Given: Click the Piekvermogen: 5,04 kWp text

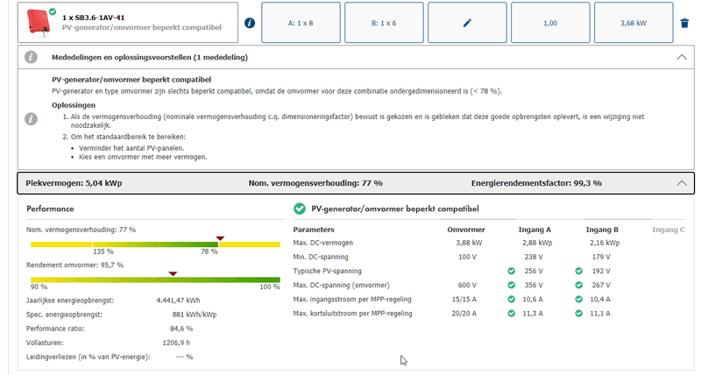Looking at the screenshot, I should (x=74, y=183).
